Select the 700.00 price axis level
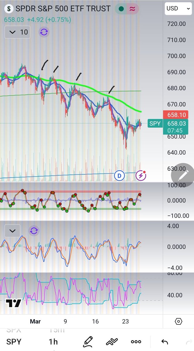 coord(176,56)
